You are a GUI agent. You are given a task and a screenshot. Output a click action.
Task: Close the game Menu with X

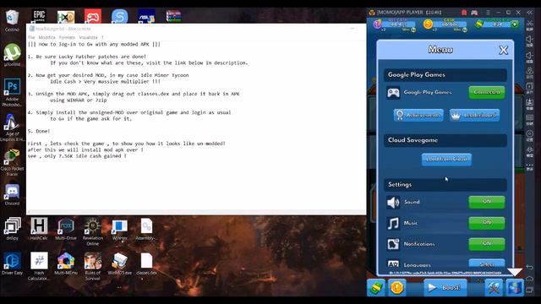point(504,51)
